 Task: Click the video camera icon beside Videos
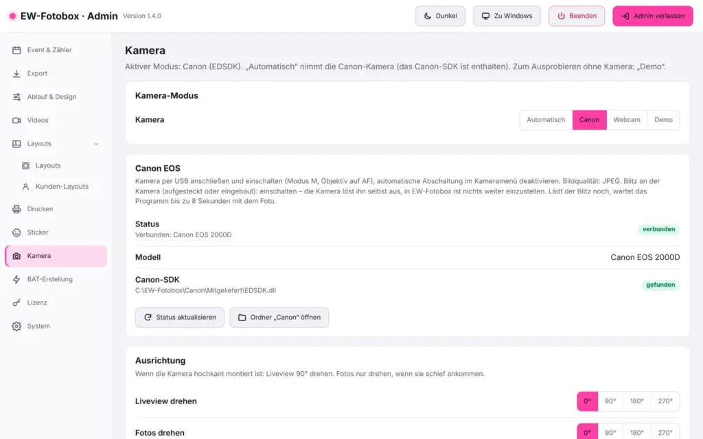[16, 120]
